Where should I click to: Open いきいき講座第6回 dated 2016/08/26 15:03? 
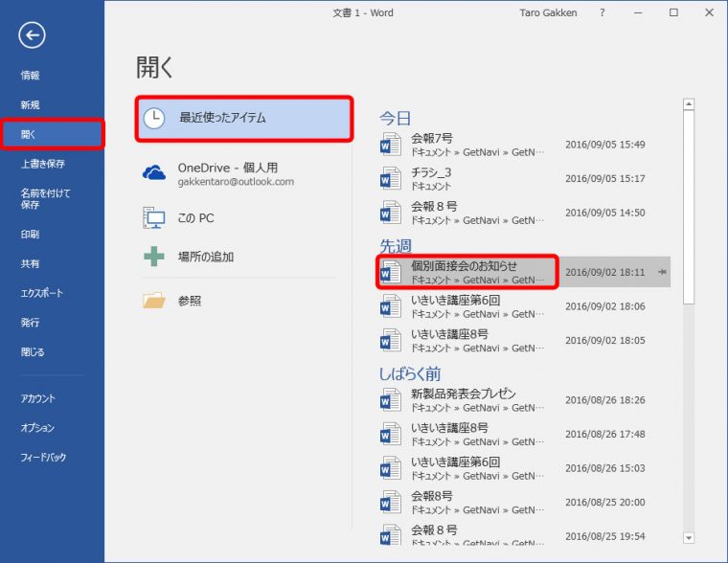point(524,468)
